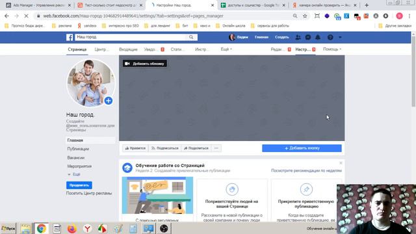Screen dimensions: 416x234
Task: Open the Стати... statistics tab
Action: coord(177,49)
